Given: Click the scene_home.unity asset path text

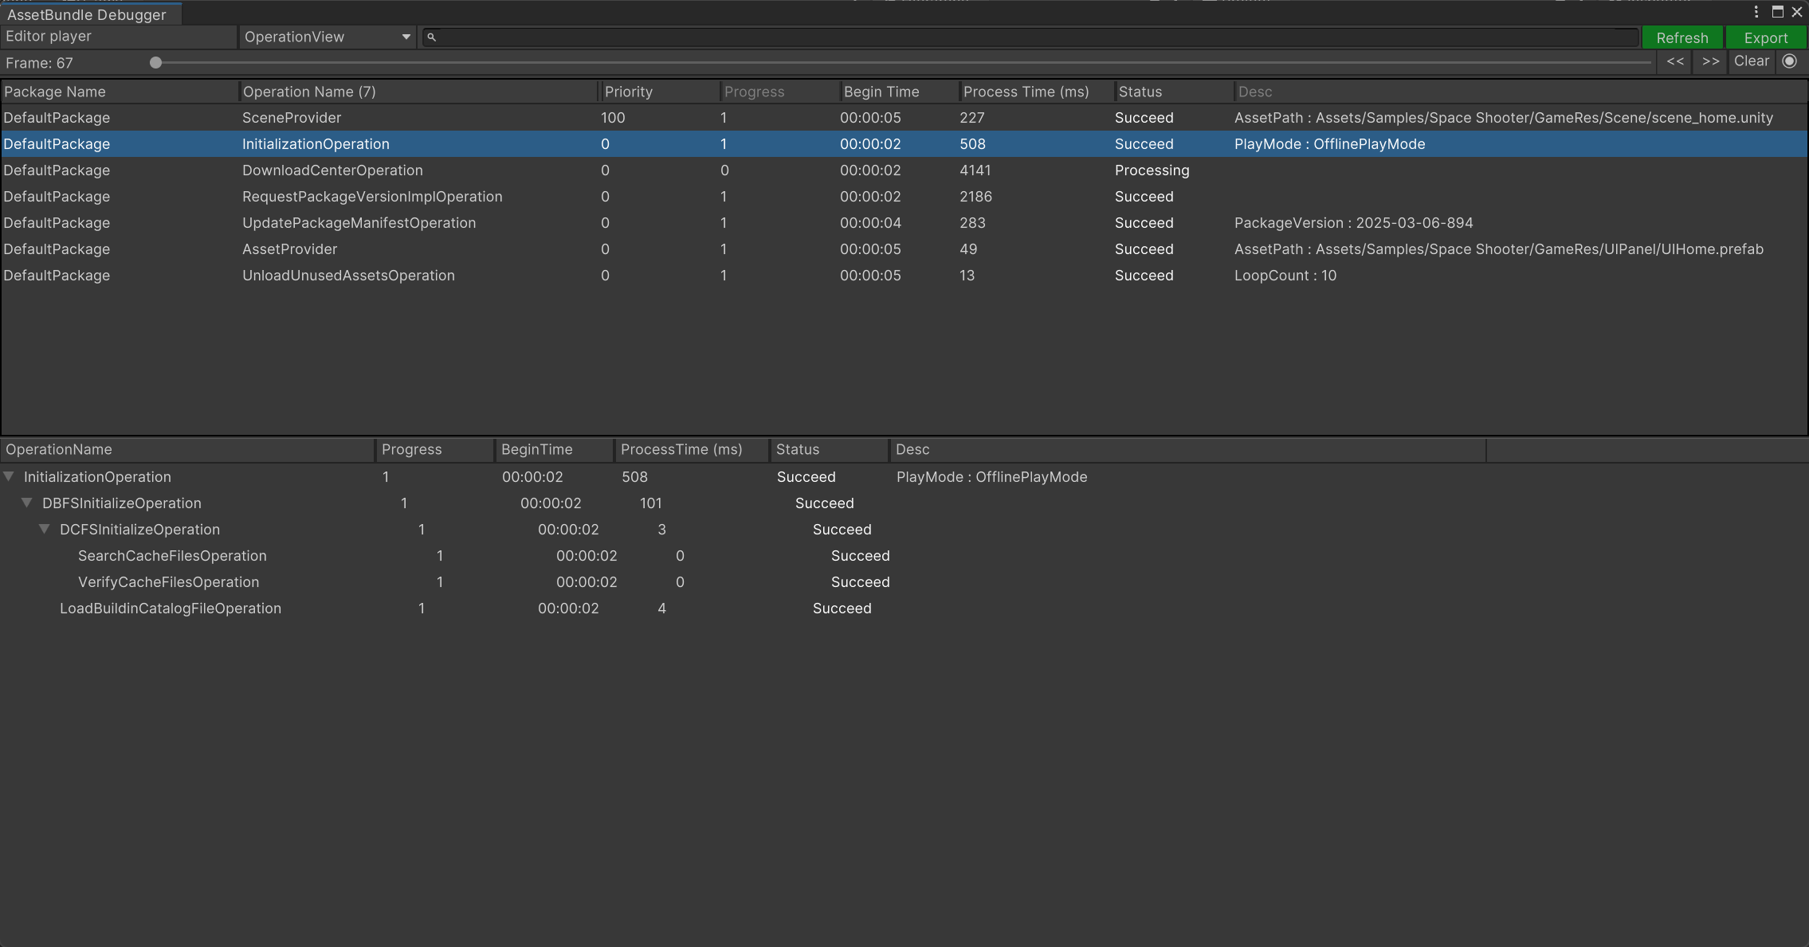Looking at the screenshot, I should 1504,118.
